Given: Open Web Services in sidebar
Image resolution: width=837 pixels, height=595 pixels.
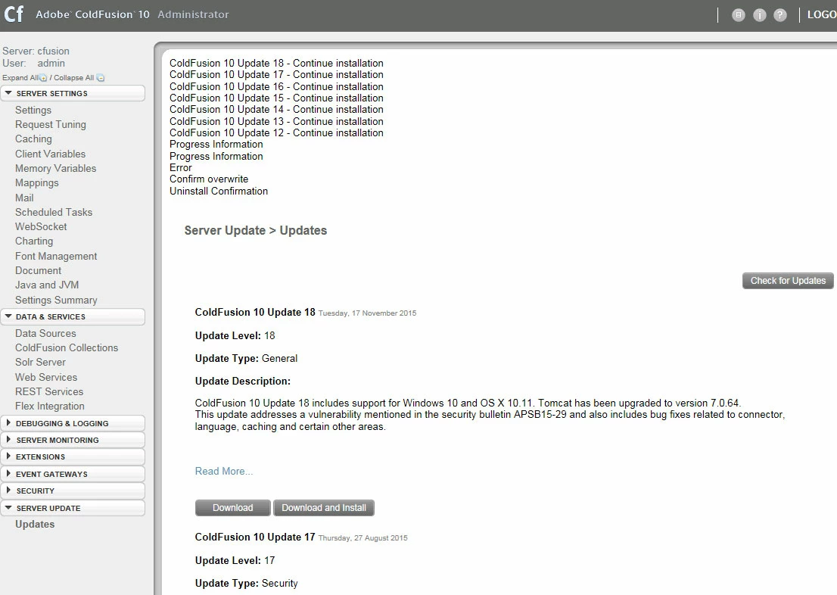Looking at the screenshot, I should 46,377.
